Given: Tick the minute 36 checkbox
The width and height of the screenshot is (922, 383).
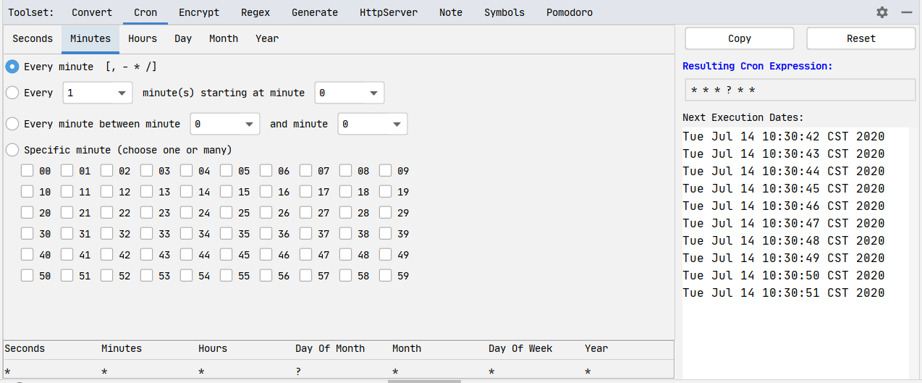Looking at the screenshot, I should [266, 234].
